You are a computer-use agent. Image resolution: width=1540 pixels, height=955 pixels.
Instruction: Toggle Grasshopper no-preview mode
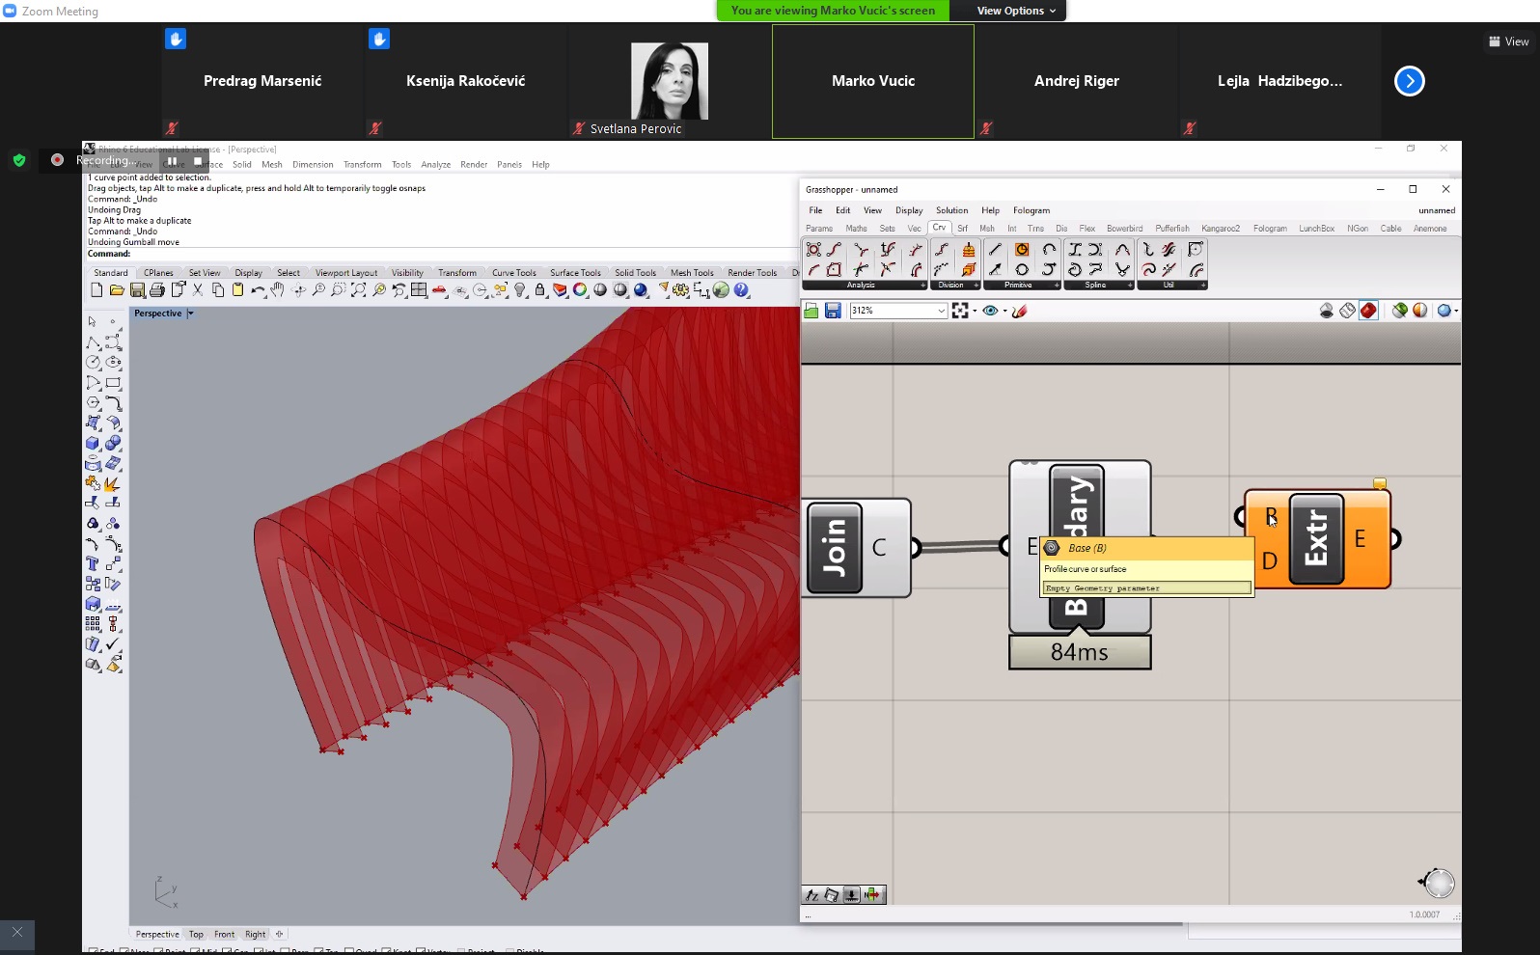coord(1327,311)
